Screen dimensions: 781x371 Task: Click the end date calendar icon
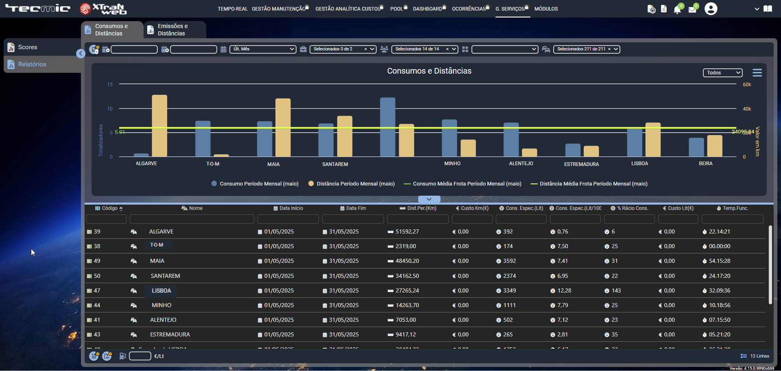(x=165, y=49)
